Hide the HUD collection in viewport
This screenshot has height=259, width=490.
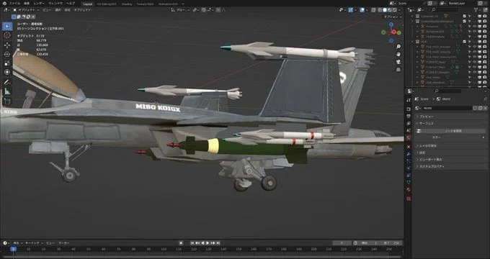[475, 42]
